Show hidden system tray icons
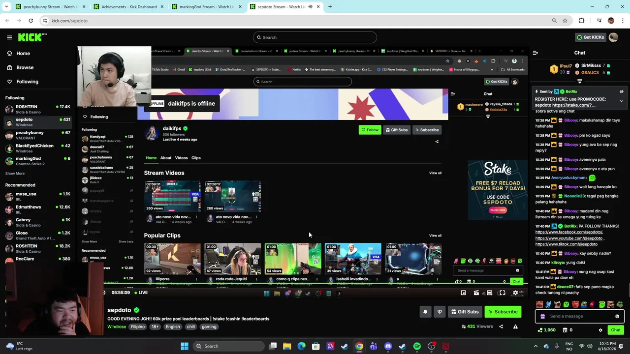The image size is (630, 354). point(535,346)
